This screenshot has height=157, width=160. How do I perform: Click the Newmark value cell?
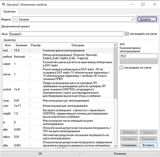click(21, 57)
